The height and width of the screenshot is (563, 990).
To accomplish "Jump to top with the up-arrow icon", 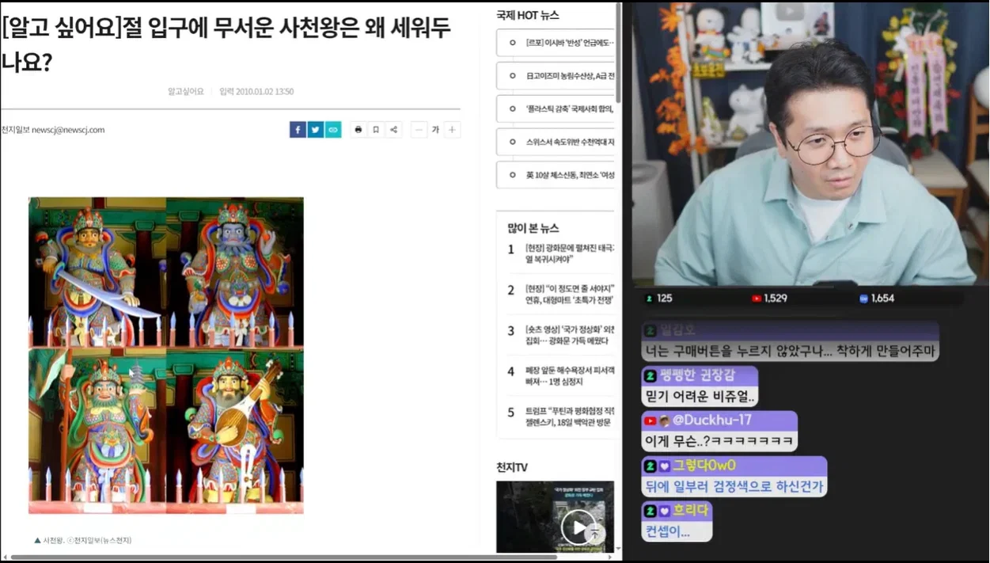I will (595, 534).
